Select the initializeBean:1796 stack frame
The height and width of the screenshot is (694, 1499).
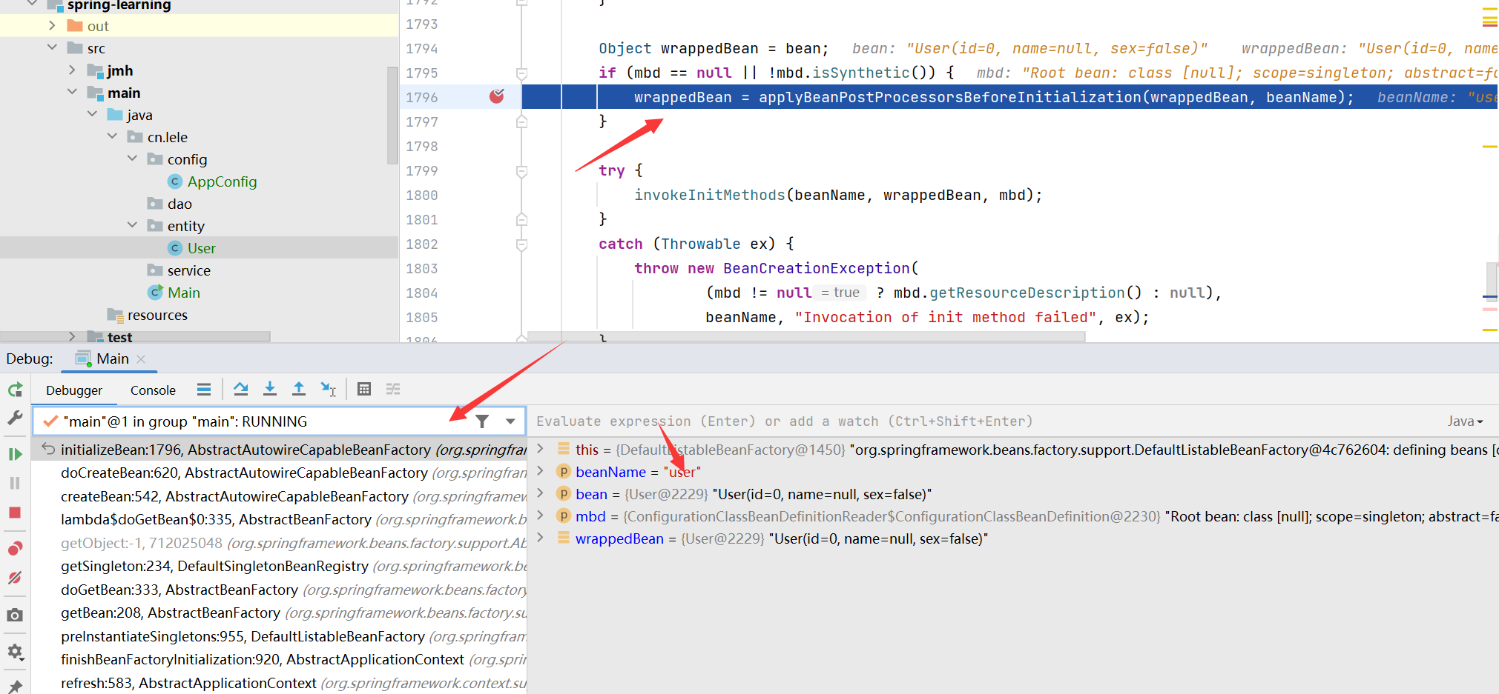pyautogui.click(x=279, y=450)
